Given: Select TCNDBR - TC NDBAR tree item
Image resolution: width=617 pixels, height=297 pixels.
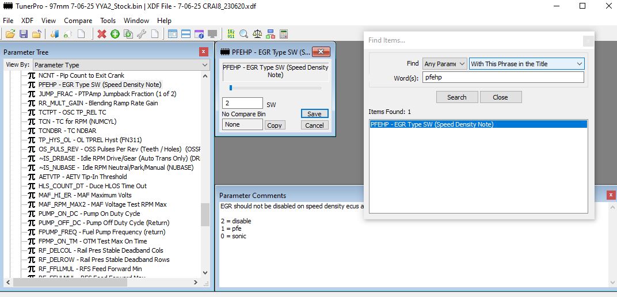Looking at the screenshot, I should (67, 131).
